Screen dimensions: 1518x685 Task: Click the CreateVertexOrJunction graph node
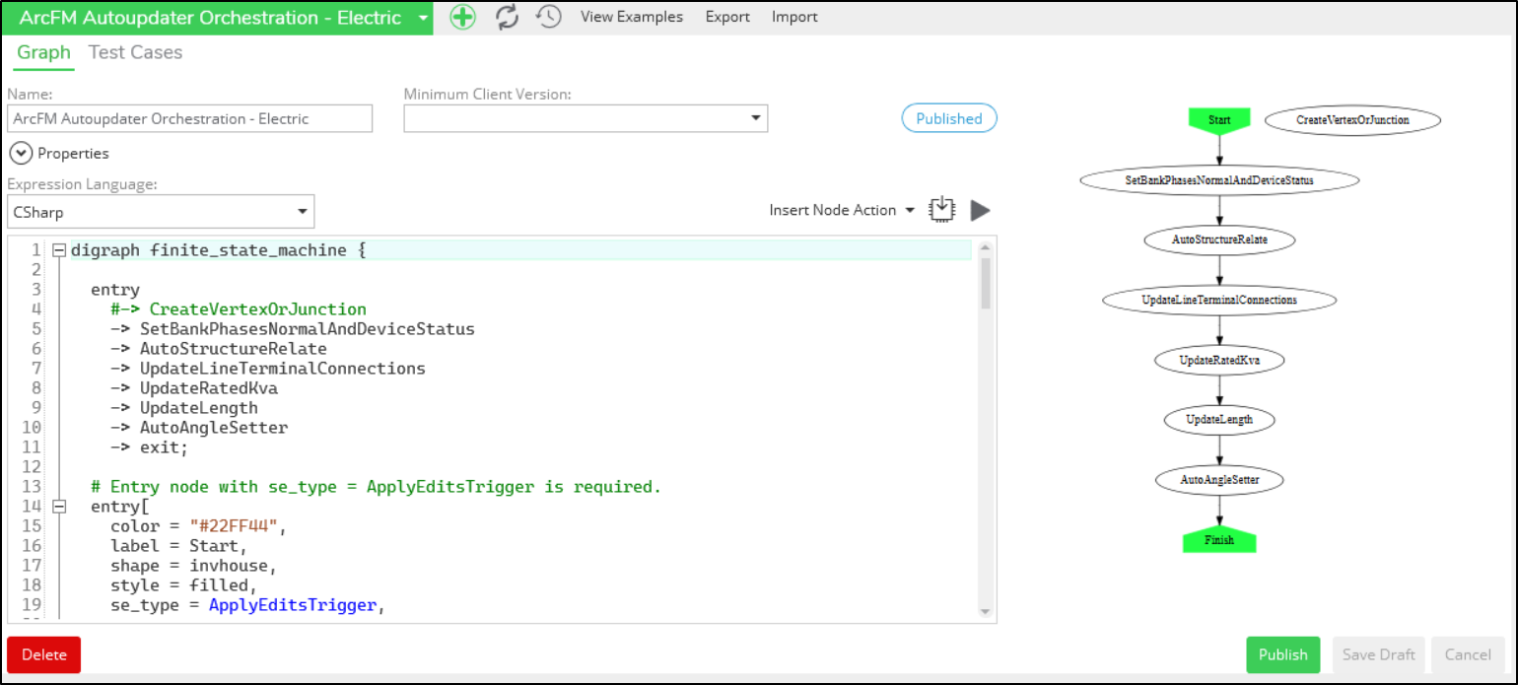pos(1352,119)
